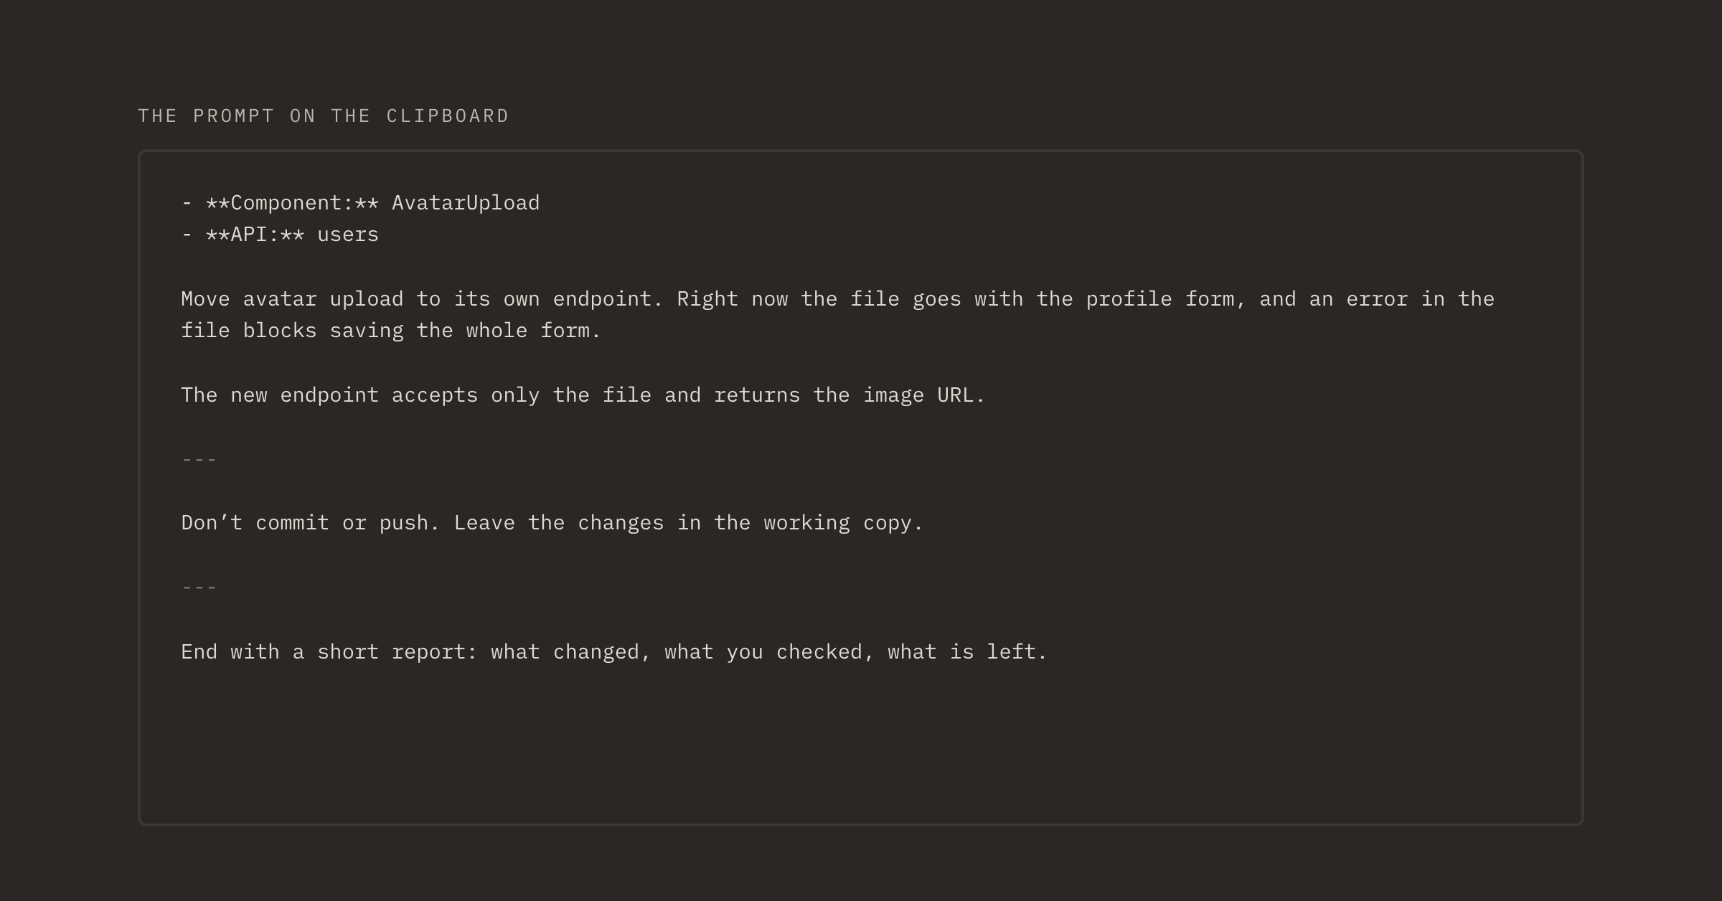Click the "**API:** users" line

point(280,235)
